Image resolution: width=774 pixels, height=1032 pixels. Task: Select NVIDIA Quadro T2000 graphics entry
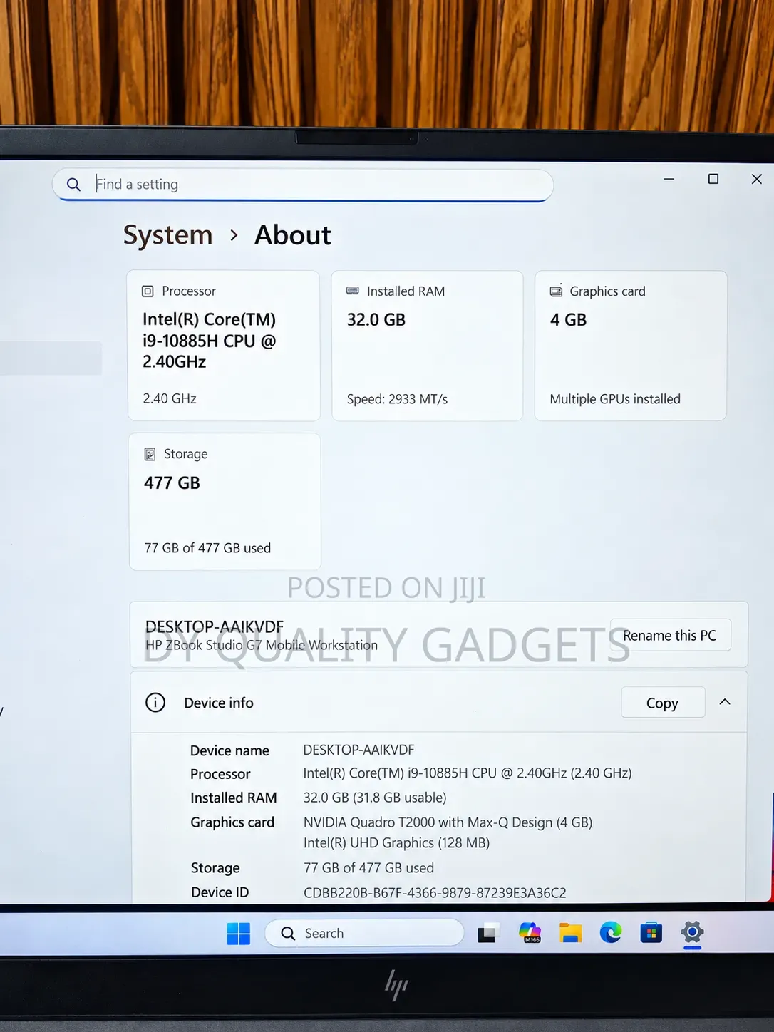pyautogui.click(x=448, y=822)
